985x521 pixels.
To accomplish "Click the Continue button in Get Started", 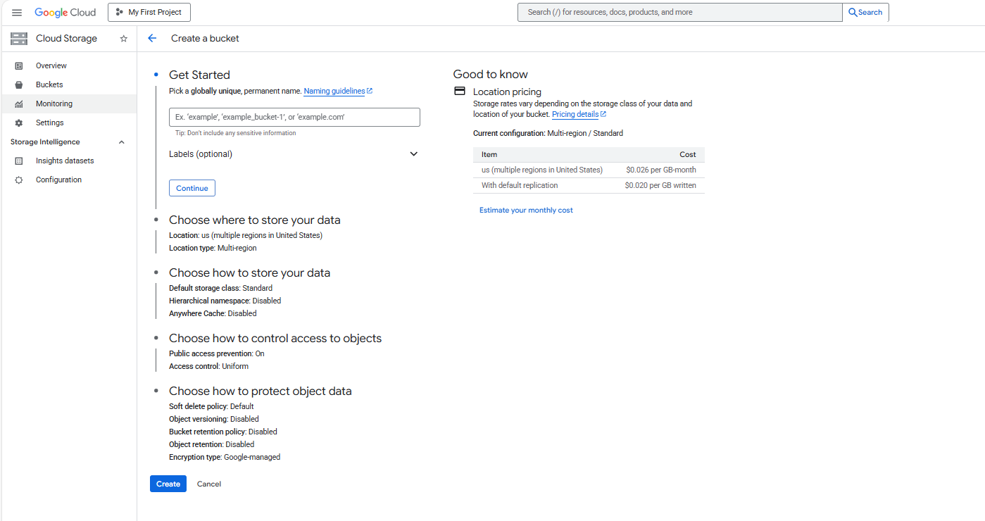I will [x=192, y=188].
